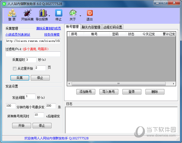Click the start page number field

click(40, 68)
